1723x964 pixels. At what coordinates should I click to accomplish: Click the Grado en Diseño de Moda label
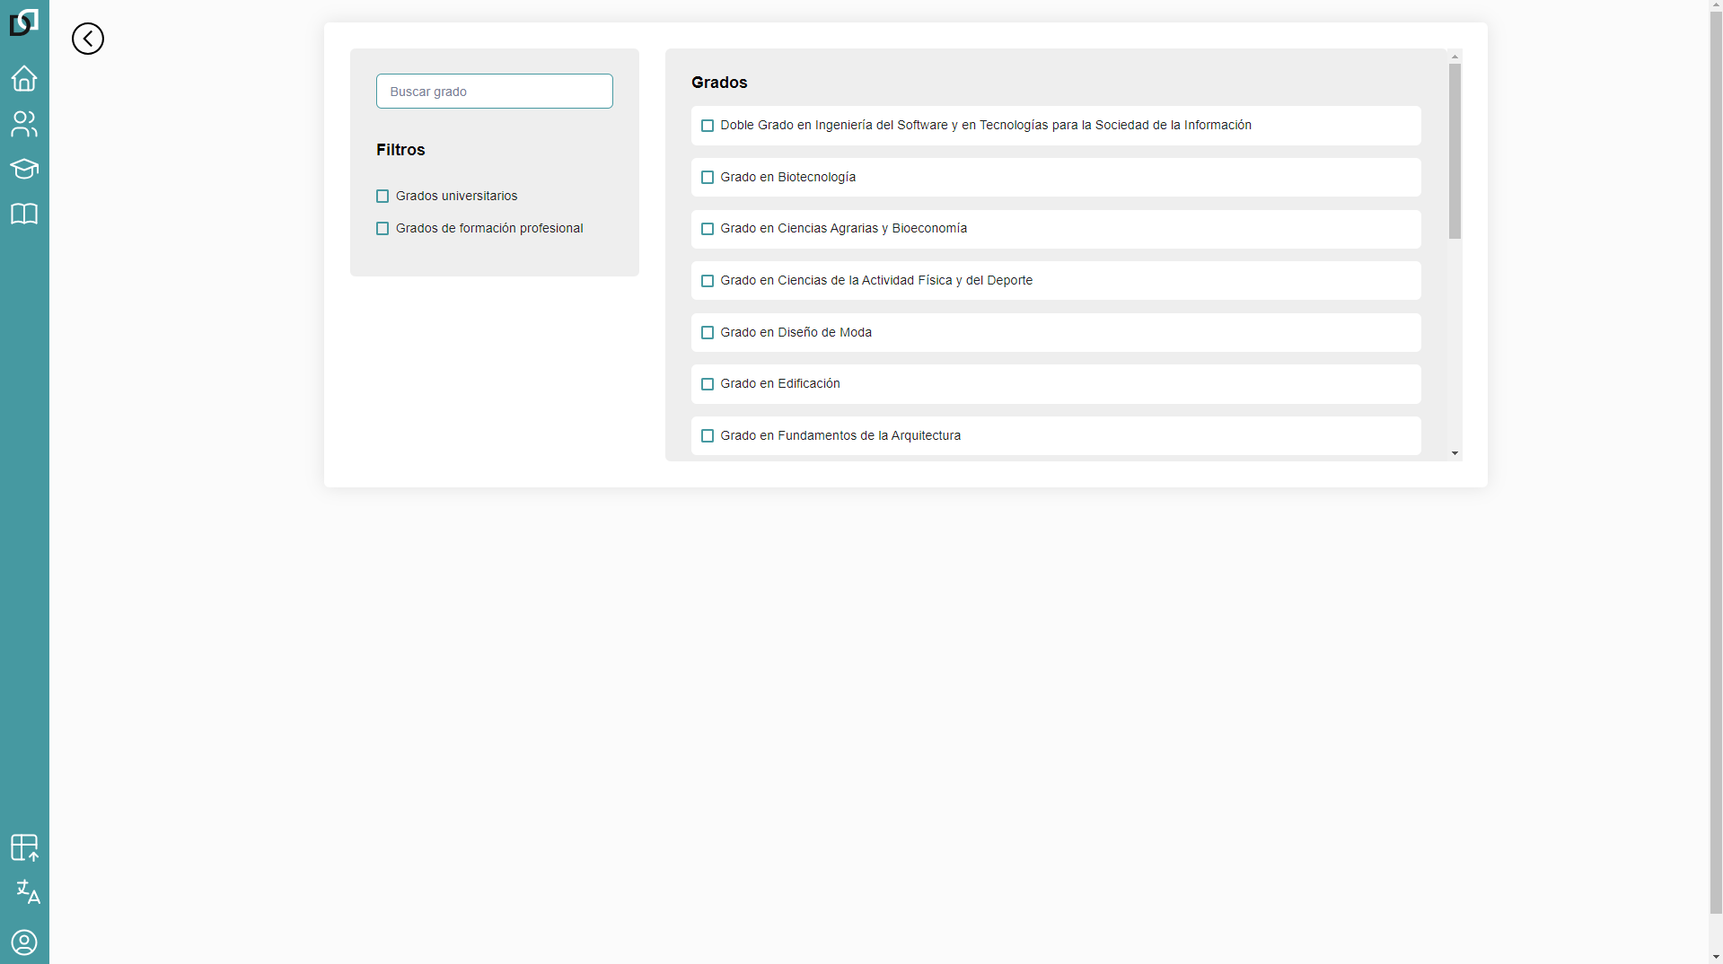[x=796, y=332]
